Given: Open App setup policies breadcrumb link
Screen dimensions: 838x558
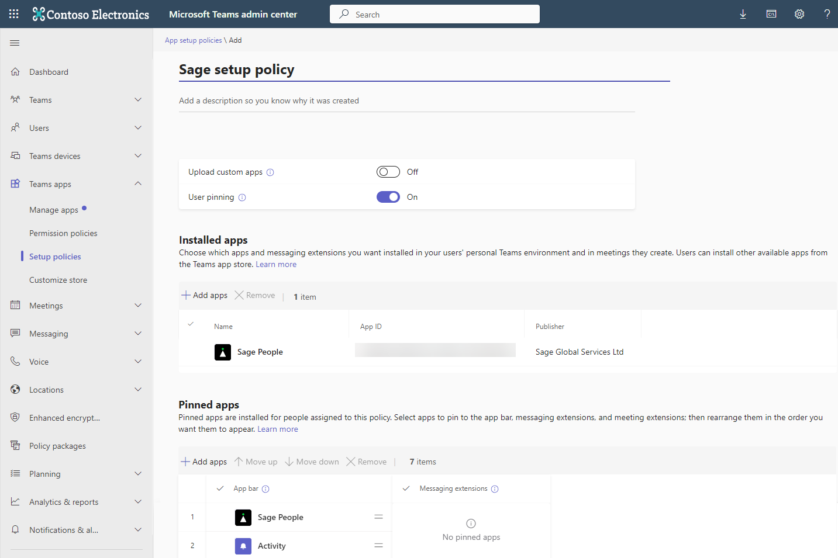Looking at the screenshot, I should (x=193, y=40).
